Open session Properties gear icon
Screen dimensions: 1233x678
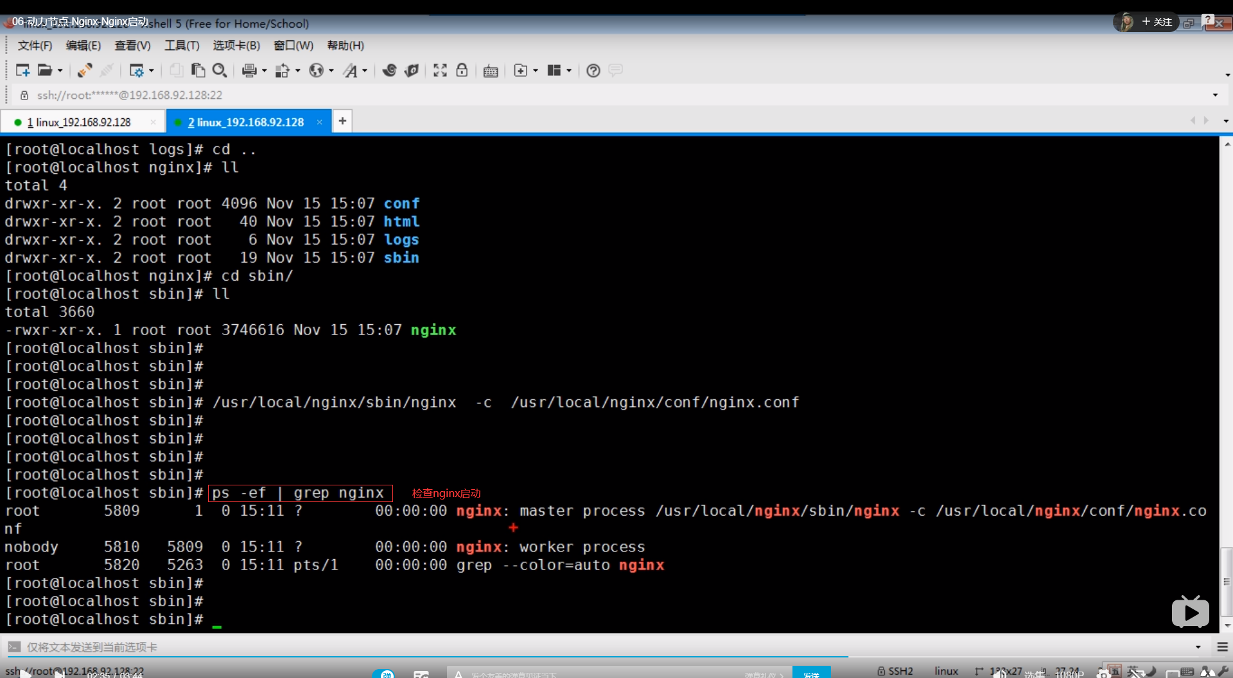pos(136,71)
